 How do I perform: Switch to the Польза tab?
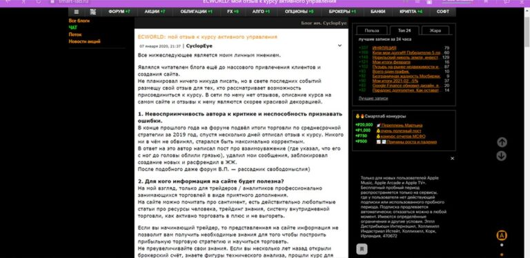click(372, 30)
